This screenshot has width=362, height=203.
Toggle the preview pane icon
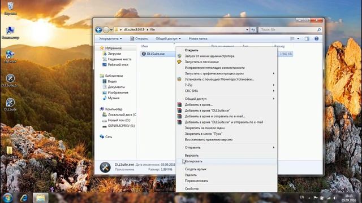click(307, 39)
